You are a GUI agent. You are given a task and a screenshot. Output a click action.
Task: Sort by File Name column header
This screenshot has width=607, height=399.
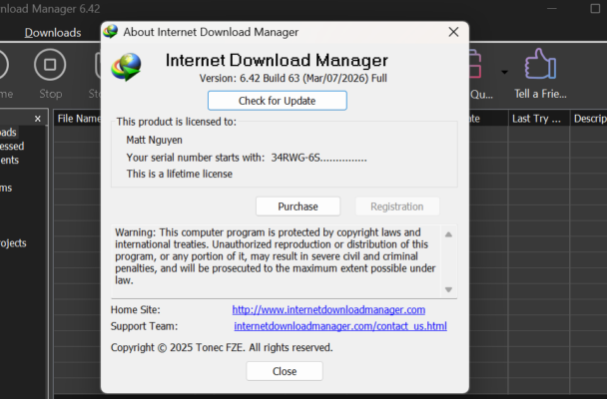click(78, 119)
